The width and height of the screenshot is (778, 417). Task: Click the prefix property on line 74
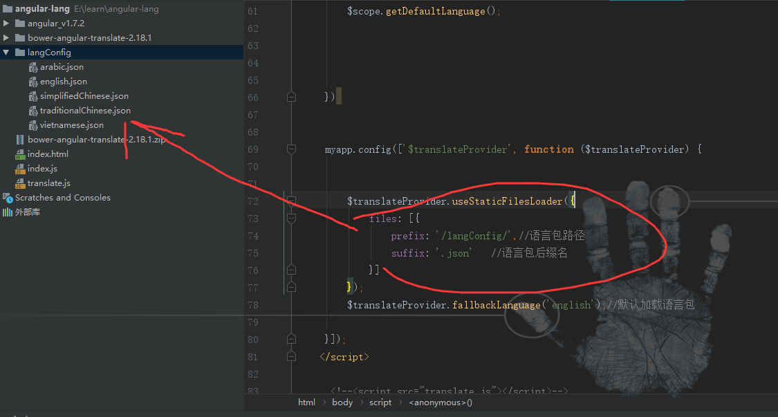coord(407,236)
